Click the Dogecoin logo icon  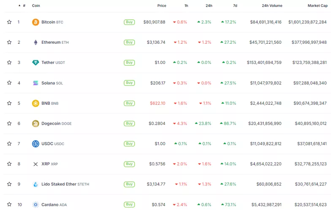[x=35, y=124]
